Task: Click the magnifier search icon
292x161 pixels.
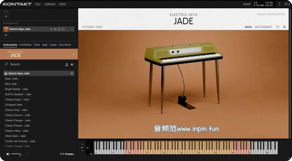Action: point(6,64)
